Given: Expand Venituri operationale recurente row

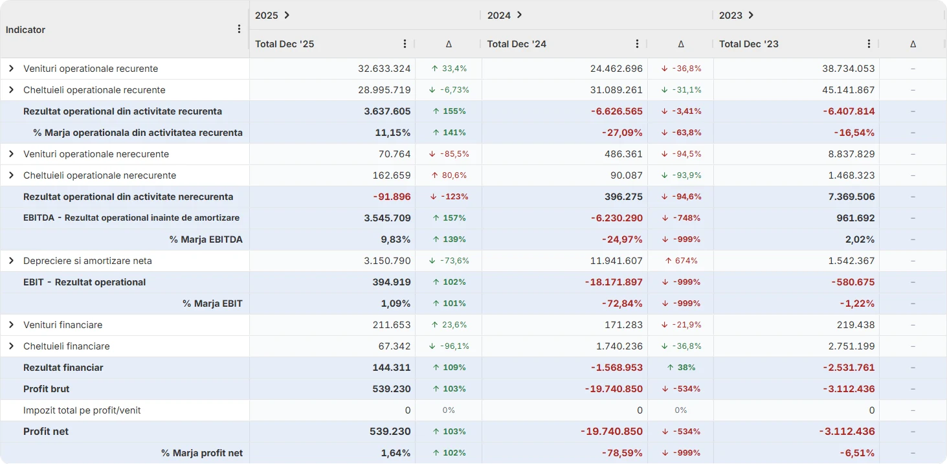Looking at the screenshot, I should 11,68.
